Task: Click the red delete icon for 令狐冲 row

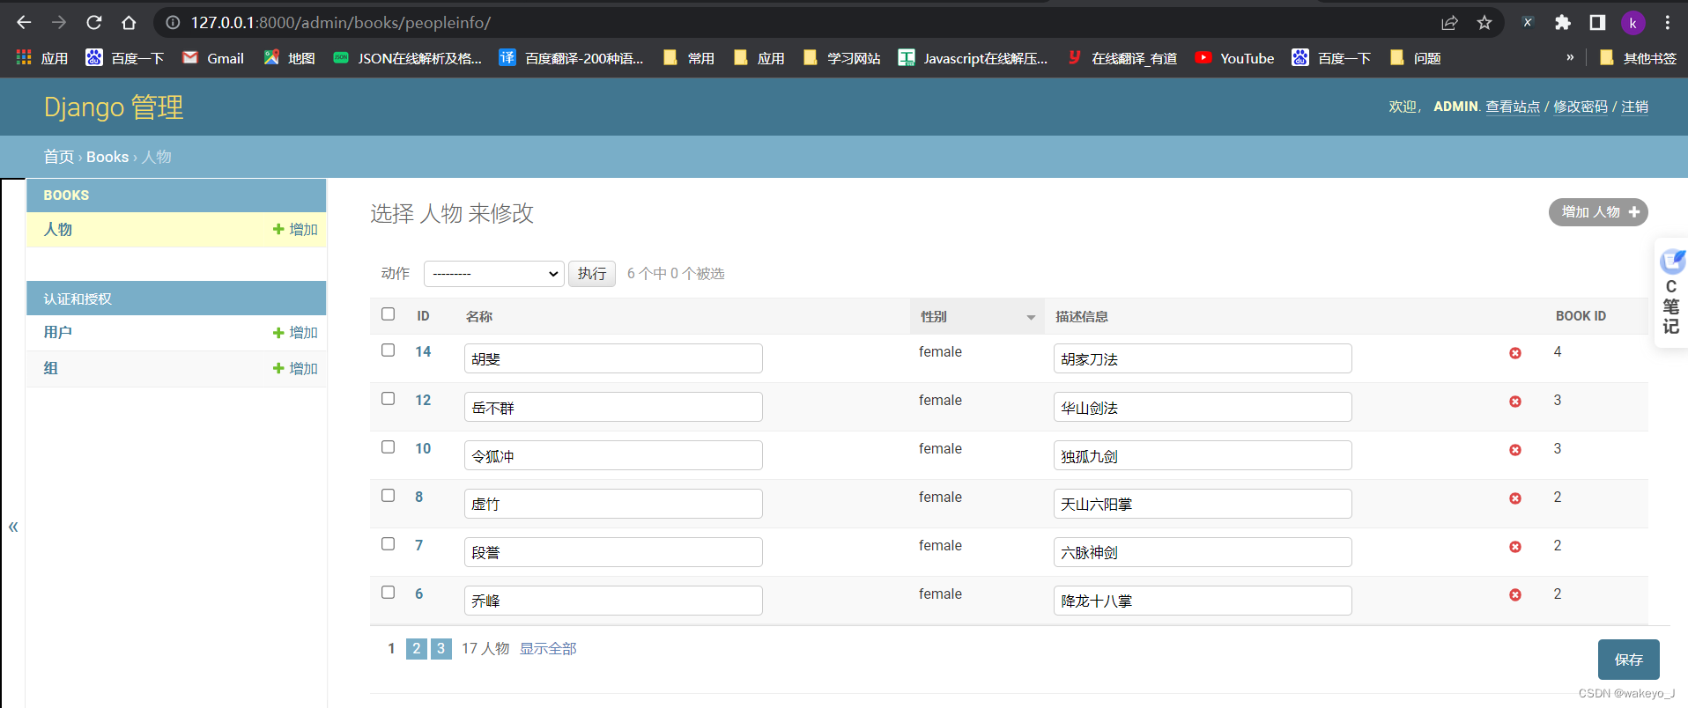Action: (x=1515, y=450)
